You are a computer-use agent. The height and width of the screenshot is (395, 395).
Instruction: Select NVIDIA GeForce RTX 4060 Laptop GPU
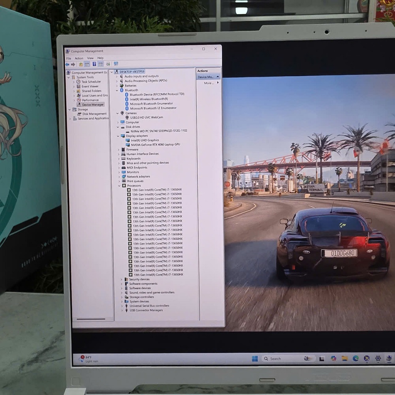coord(155,145)
